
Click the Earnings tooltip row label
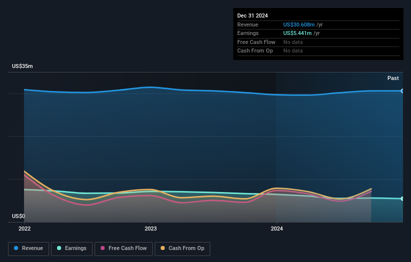248,33
